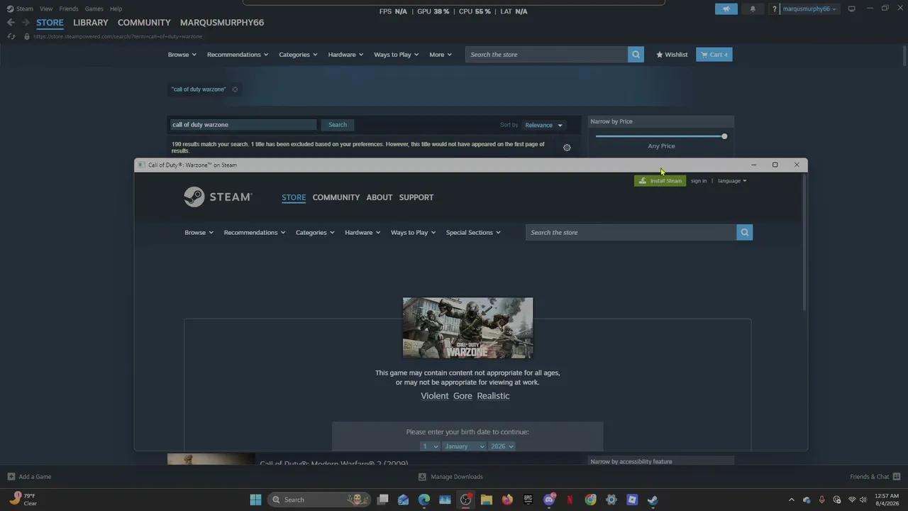Click the Gore content tag link
This screenshot has height=511, width=908.
[x=463, y=396]
